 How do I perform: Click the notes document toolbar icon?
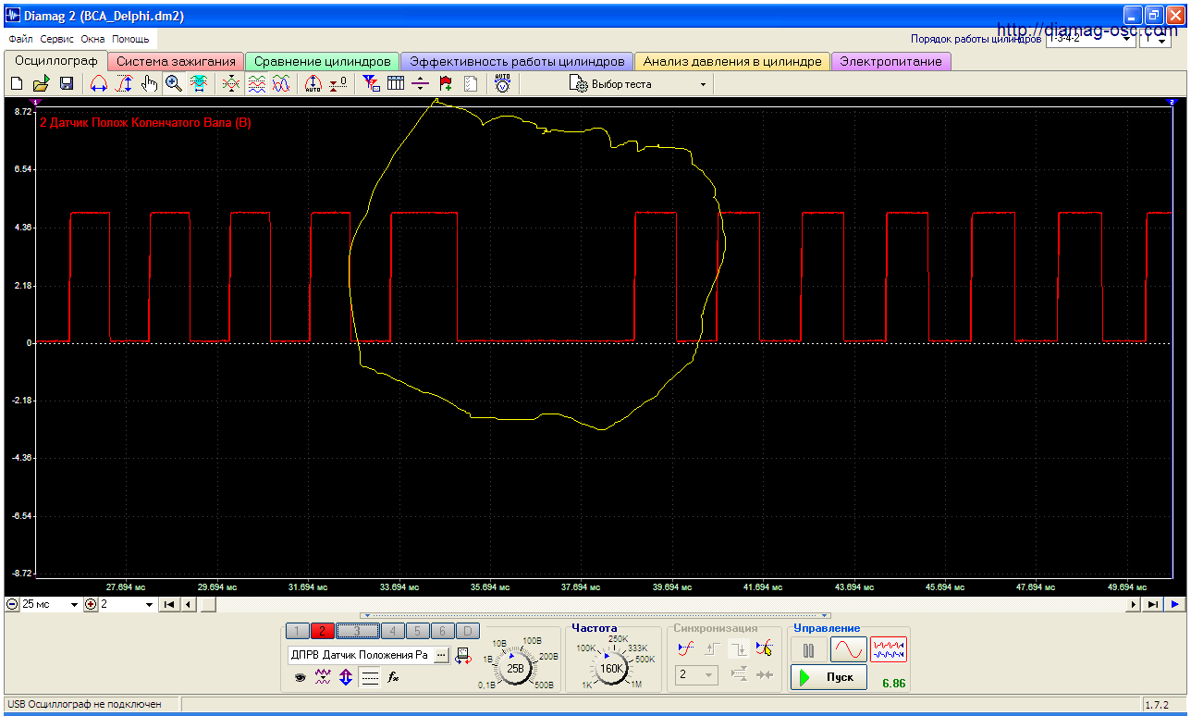coord(471,84)
